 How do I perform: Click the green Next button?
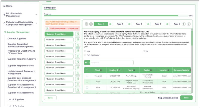[x=186, y=98]
